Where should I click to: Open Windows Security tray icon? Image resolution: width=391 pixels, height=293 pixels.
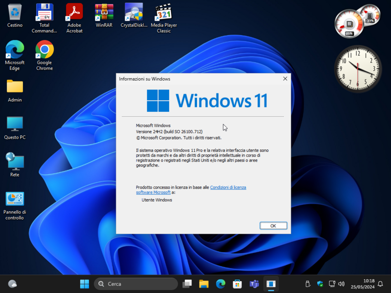[x=320, y=284]
